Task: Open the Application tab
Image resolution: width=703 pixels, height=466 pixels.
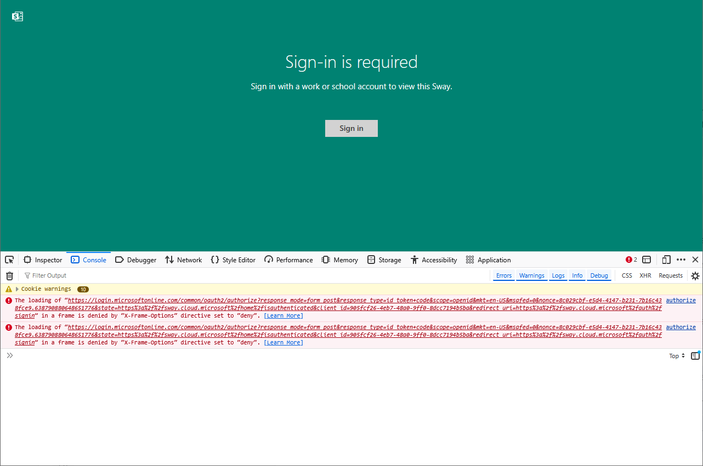Action: [489, 260]
